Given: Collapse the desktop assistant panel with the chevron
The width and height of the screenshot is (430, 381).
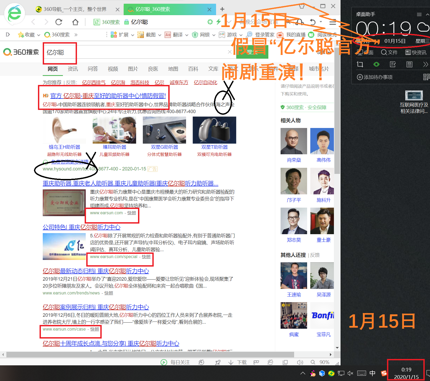Looking at the screenshot, I should pos(428,15).
